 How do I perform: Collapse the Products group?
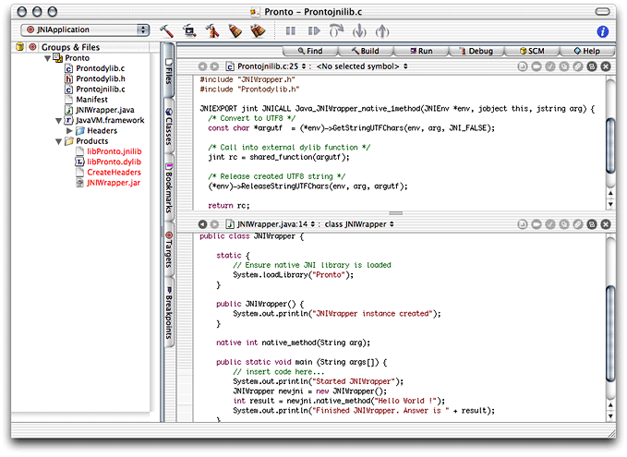click(58, 141)
